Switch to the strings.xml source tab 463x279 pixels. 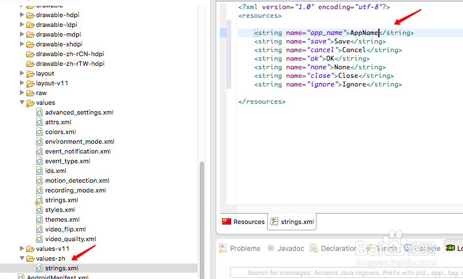(x=292, y=221)
